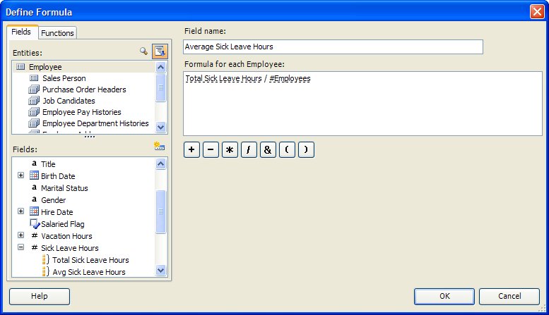Select the Salaried Flag field

63,224
